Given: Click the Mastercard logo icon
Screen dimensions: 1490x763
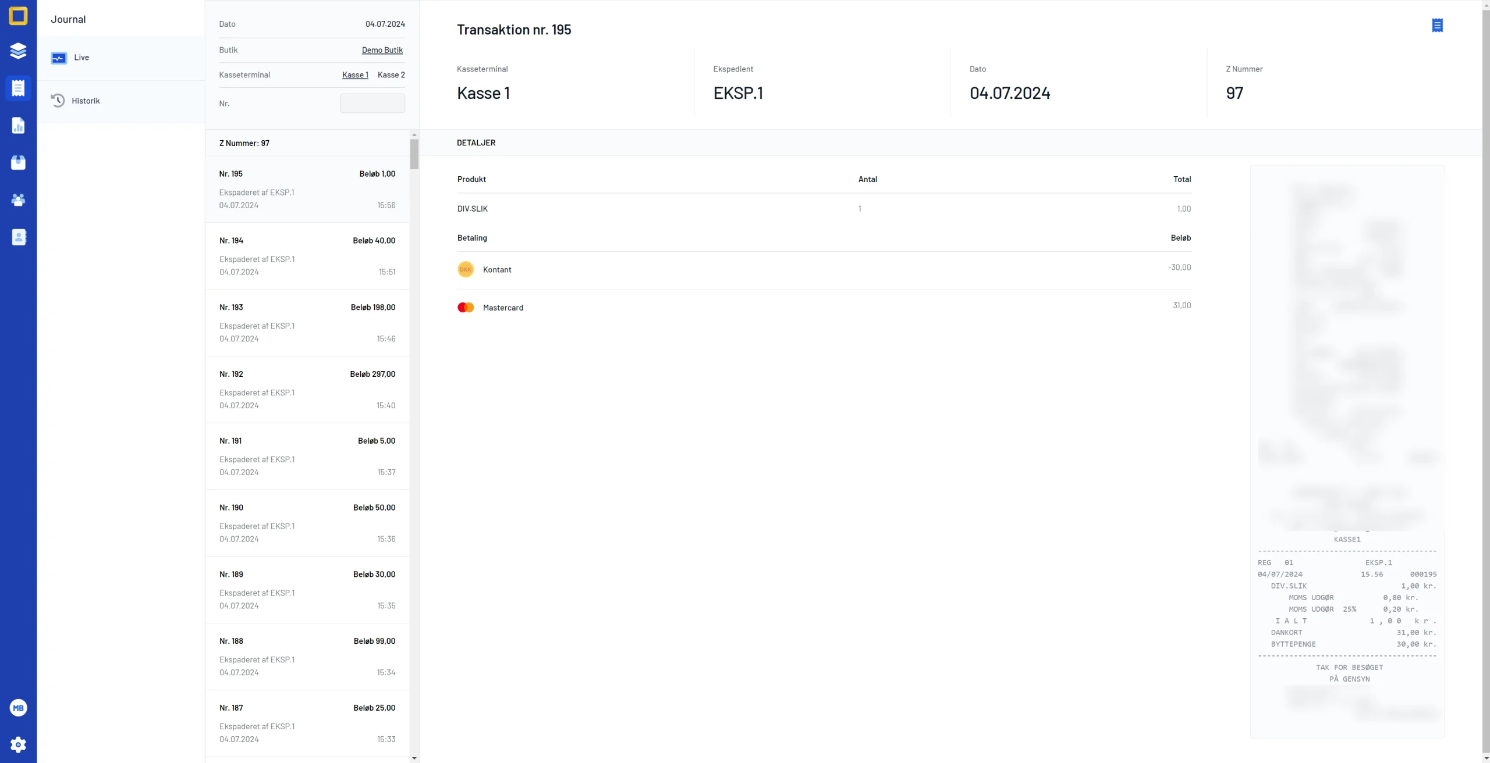Looking at the screenshot, I should tap(466, 307).
